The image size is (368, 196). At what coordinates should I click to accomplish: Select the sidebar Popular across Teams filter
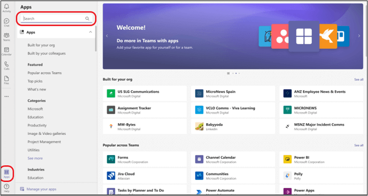coord(44,73)
